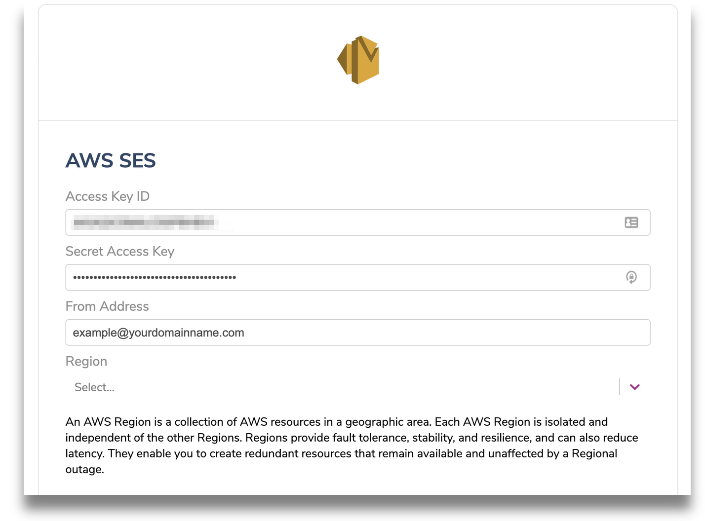Click the From Address label

point(107,306)
